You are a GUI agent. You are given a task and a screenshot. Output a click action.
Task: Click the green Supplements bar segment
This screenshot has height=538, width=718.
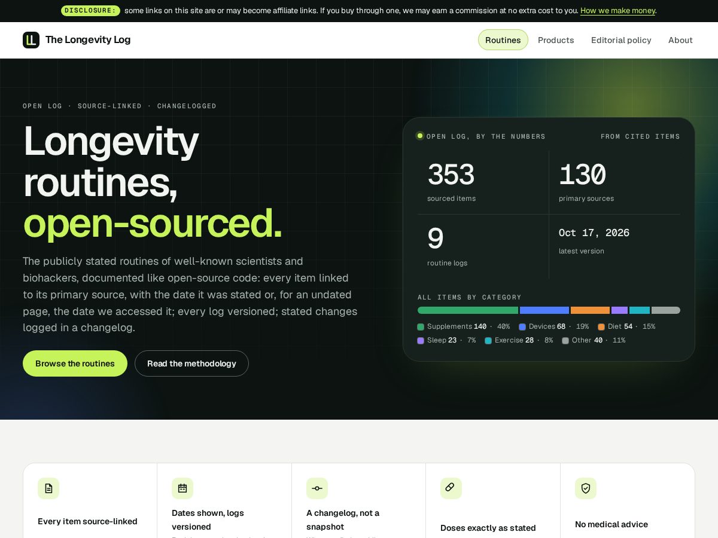468,310
